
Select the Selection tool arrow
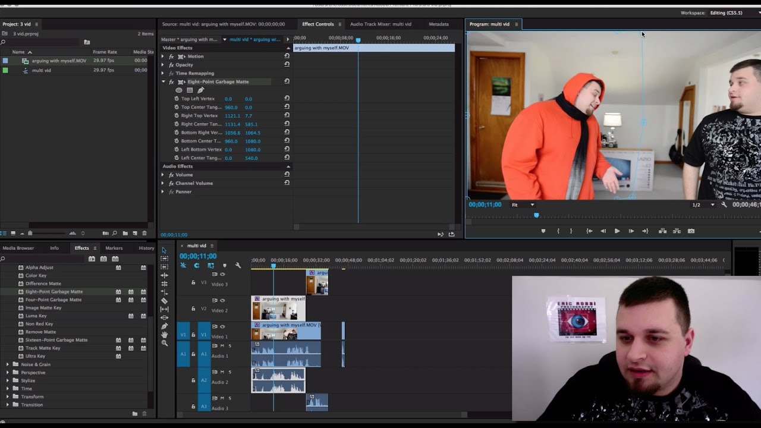click(x=165, y=250)
